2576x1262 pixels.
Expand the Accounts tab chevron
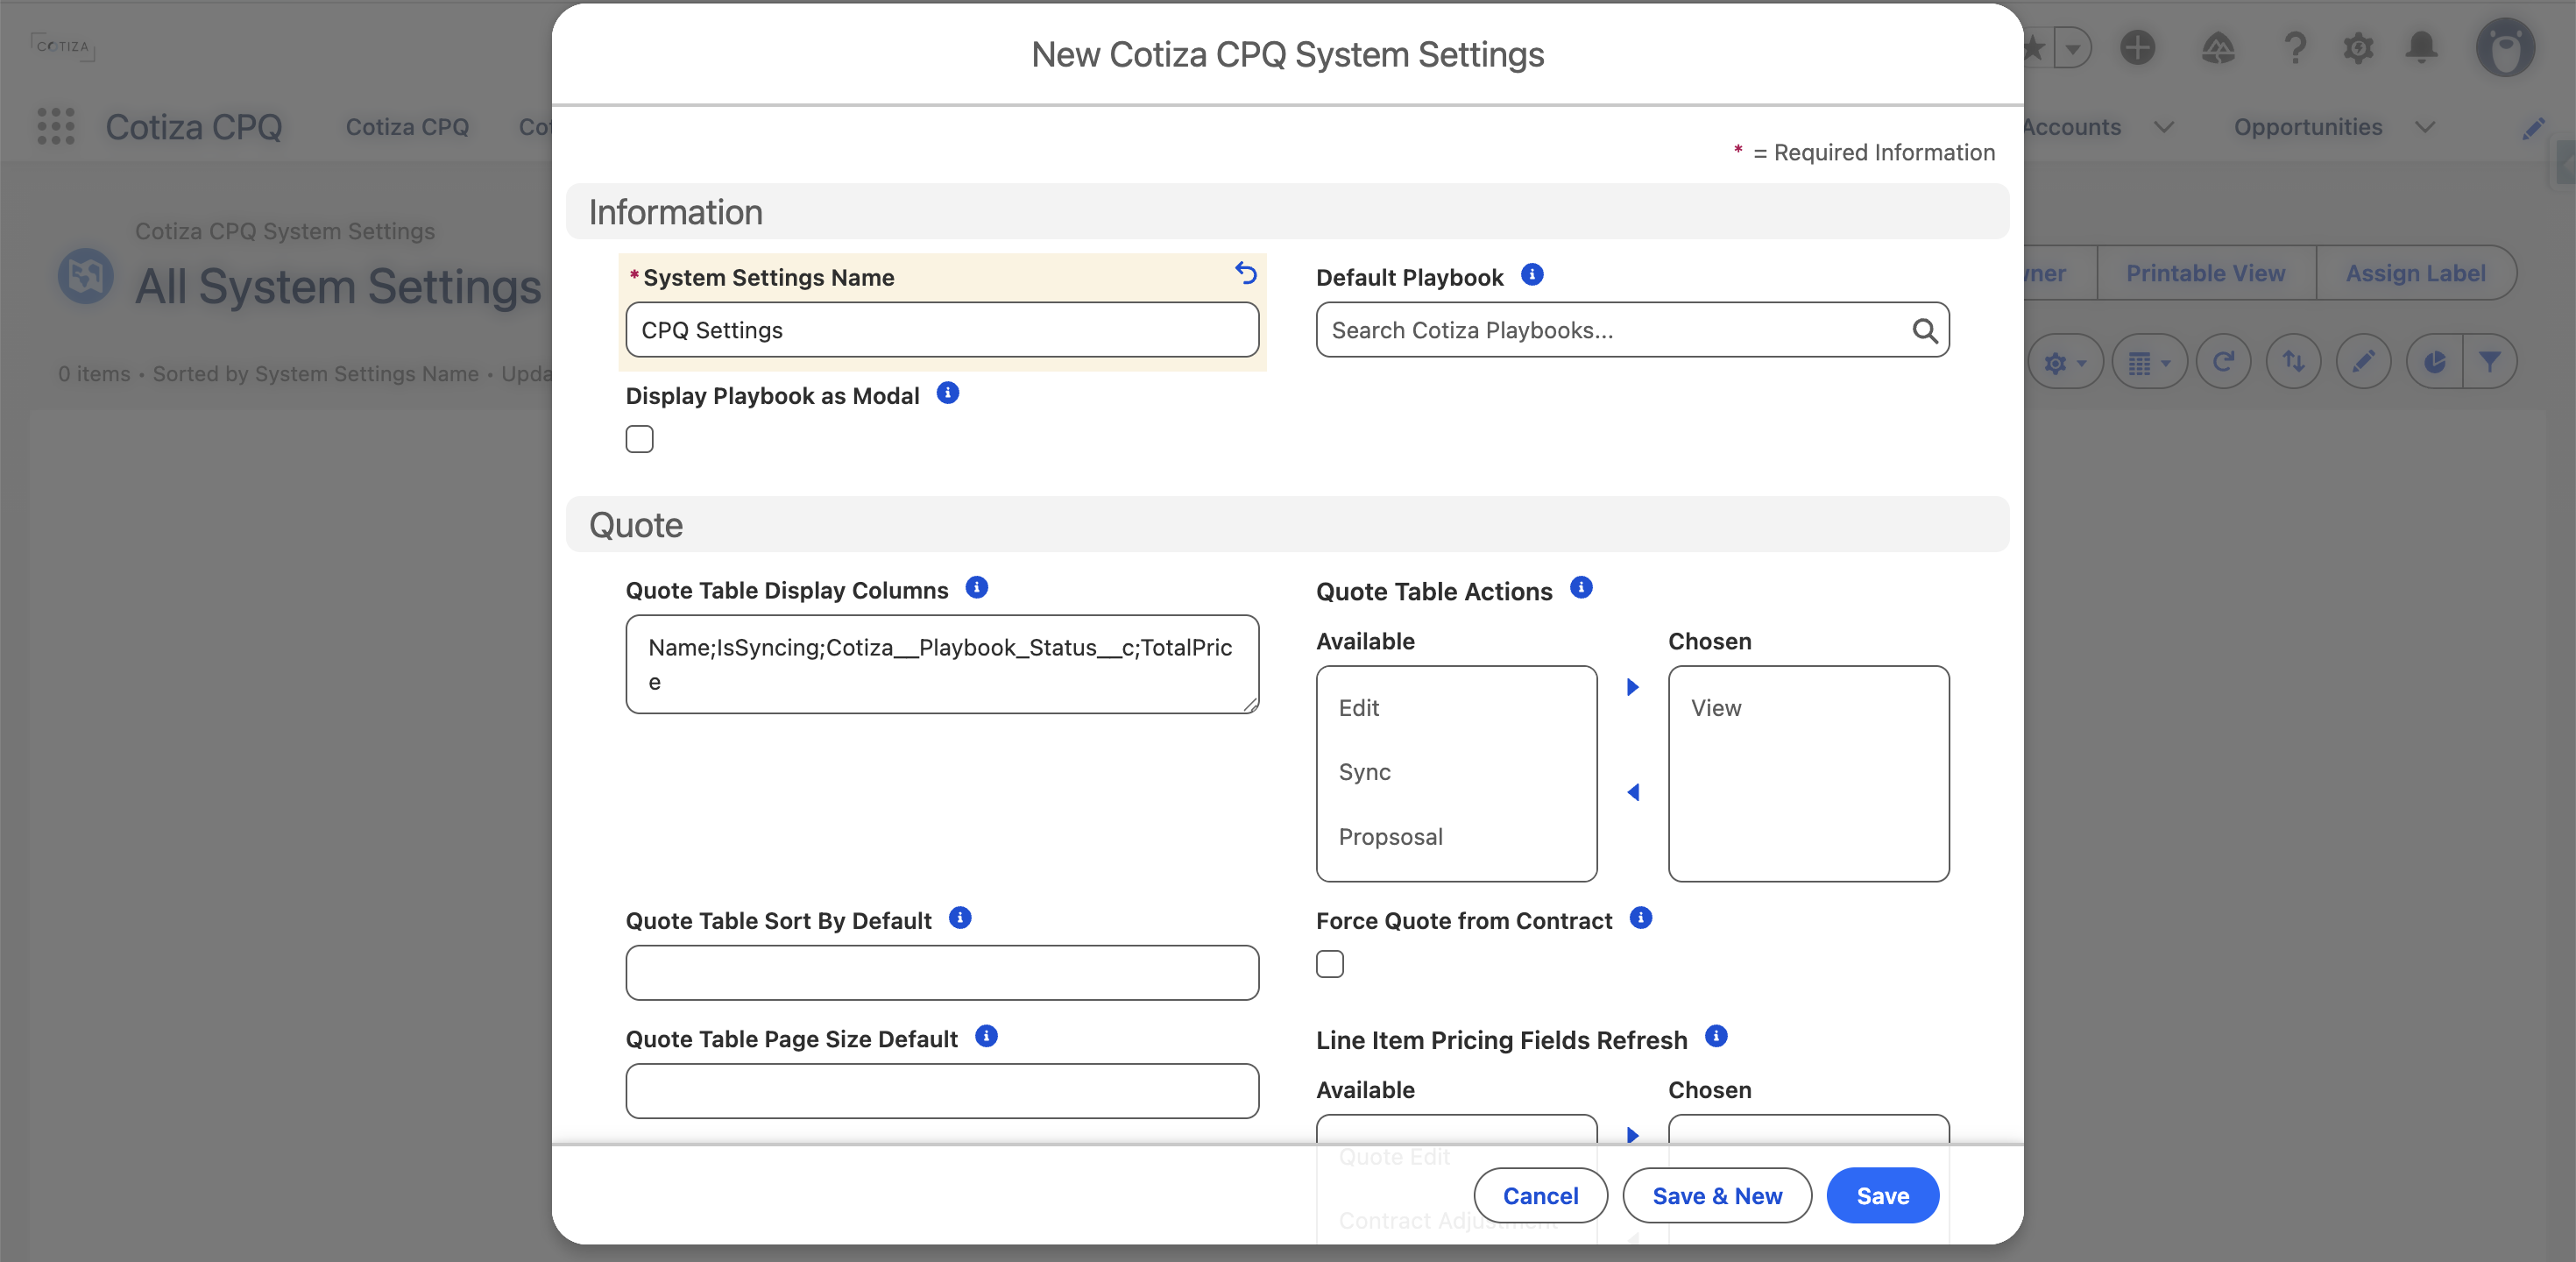click(x=2164, y=127)
